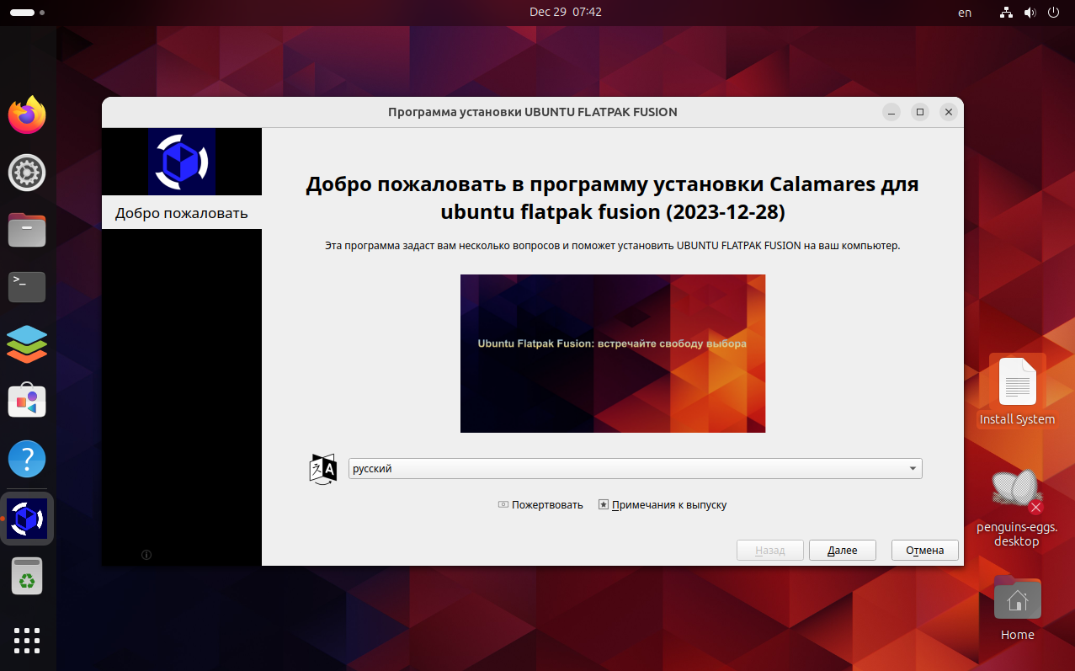The image size is (1075, 671).
Task: Click the language translate icon beside combo box
Action: (323, 469)
